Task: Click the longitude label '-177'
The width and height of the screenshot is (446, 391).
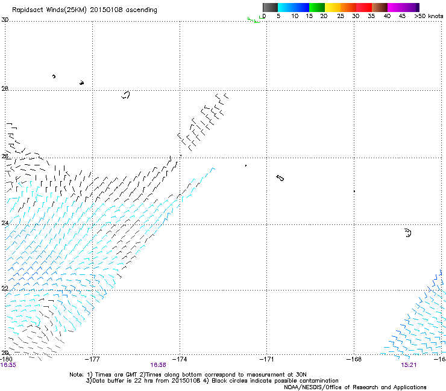Action: pos(92,359)
